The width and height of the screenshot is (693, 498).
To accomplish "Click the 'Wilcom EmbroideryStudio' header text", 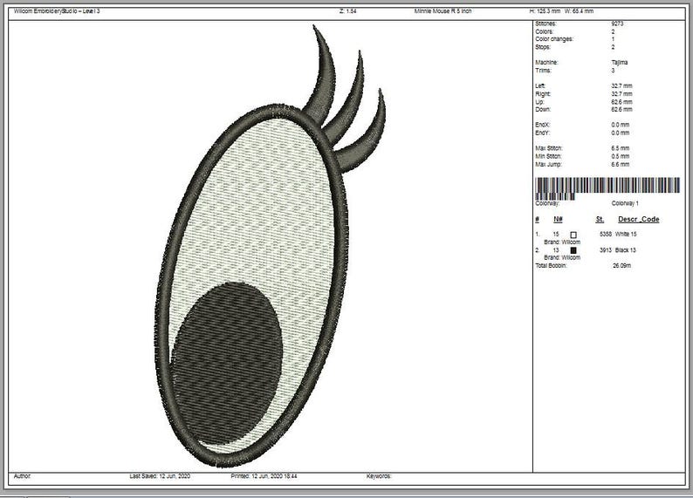I will click(x=57, y=11).
